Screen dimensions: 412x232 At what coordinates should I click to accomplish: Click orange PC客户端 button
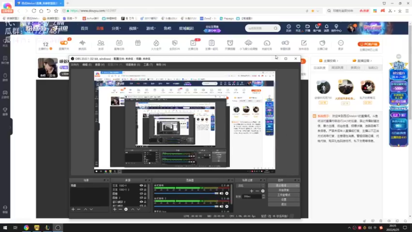(x=368, y=44)
